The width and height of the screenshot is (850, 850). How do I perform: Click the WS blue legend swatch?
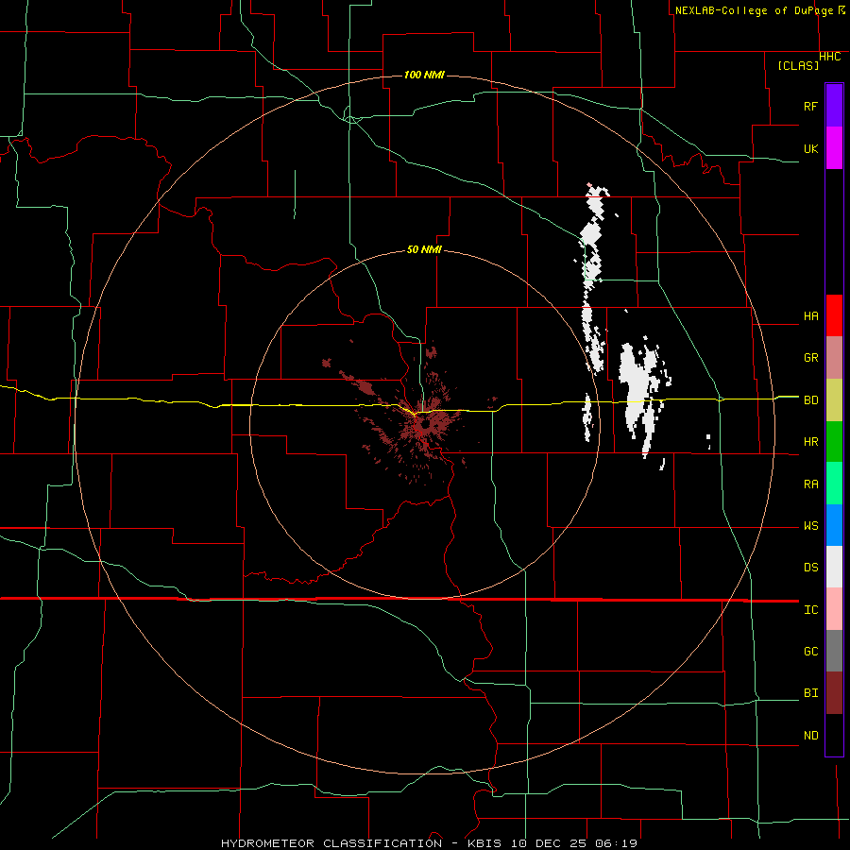pyautogui.click(x=834, y=525)
